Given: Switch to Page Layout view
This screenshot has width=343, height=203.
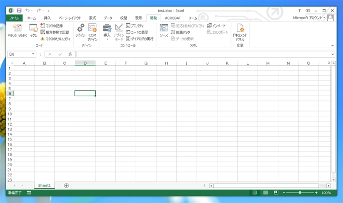Looking at the screenshot, I should (265, 193).
